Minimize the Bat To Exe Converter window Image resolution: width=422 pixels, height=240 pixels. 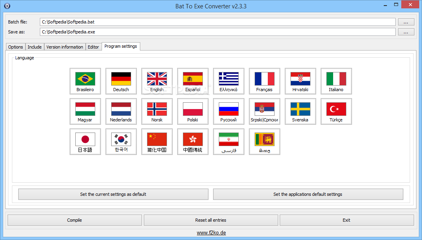[385, 5]
